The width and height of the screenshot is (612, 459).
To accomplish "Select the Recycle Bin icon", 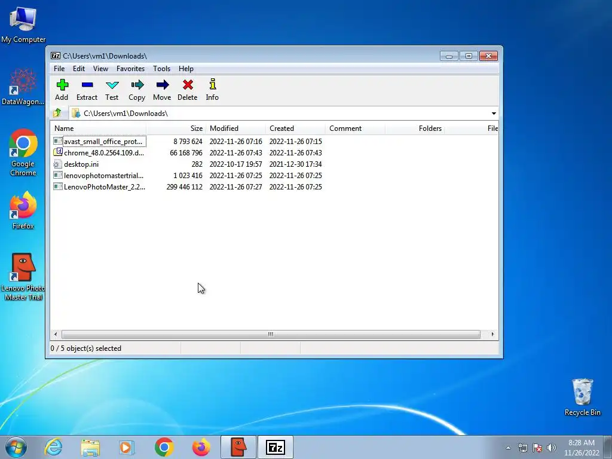I will point(582,397).
